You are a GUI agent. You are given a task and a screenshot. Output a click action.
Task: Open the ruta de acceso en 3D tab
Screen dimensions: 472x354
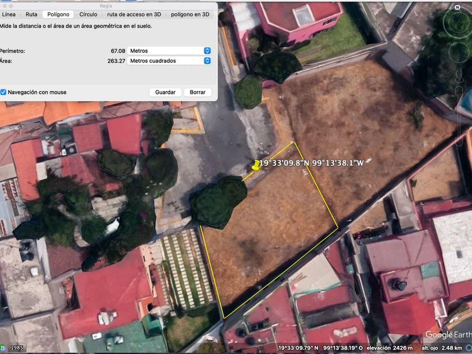134,15
